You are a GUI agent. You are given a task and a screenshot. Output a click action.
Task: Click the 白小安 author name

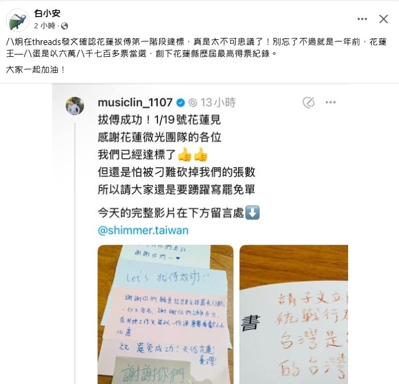coord(47,13)
